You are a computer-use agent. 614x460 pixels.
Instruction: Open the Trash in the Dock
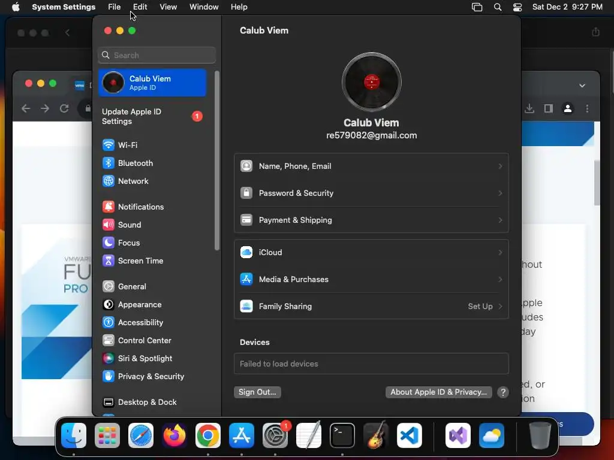(x=540, y=435)
